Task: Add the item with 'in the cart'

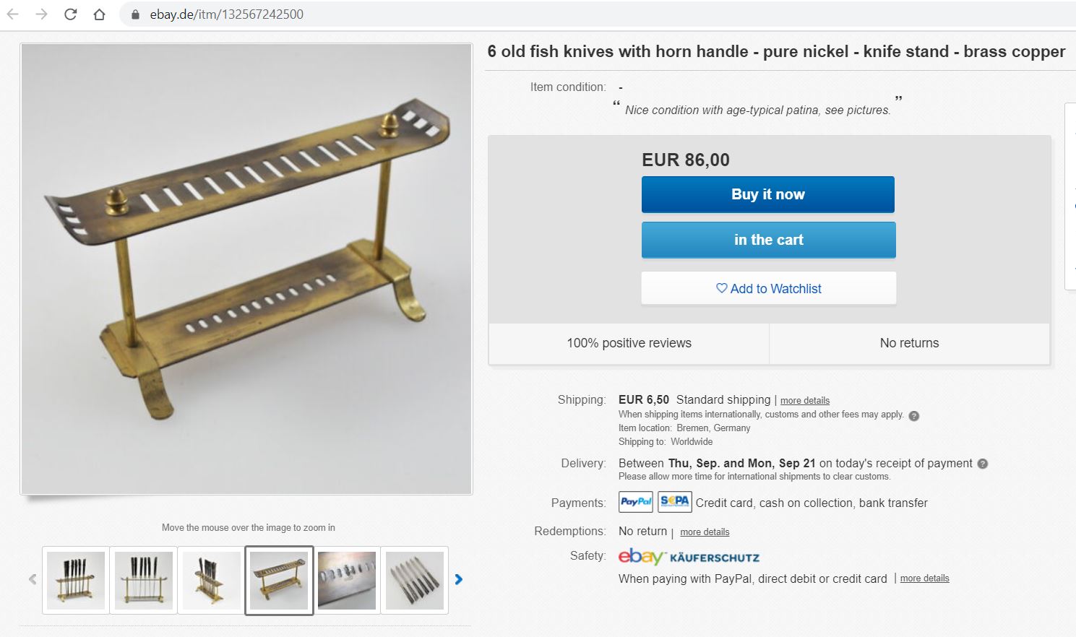Action: pyautogui.click(x=768, y=240)
